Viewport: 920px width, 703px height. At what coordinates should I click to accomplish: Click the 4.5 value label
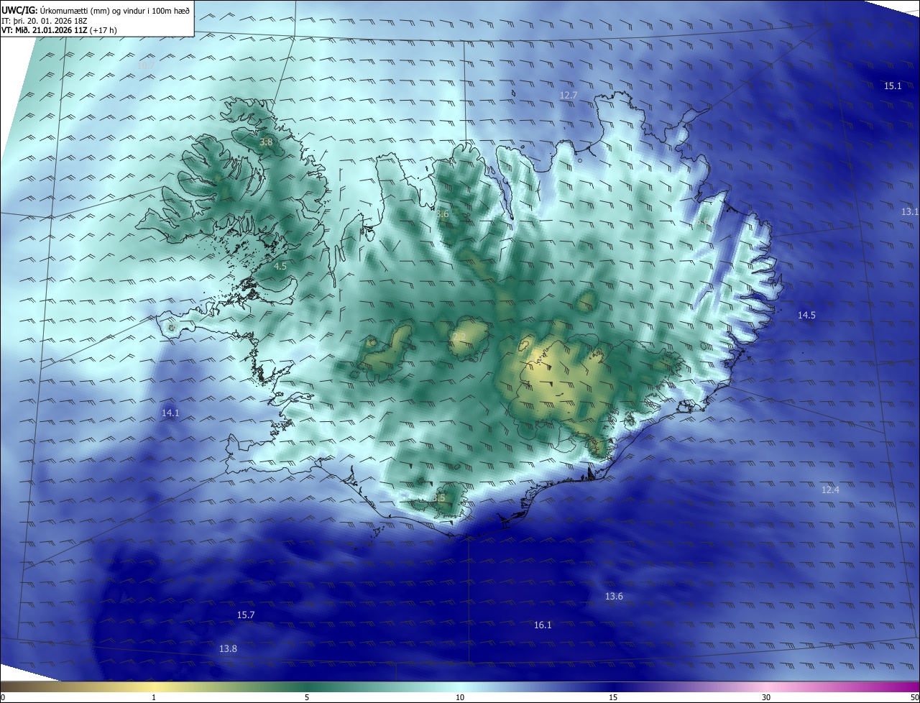(280, 266)
